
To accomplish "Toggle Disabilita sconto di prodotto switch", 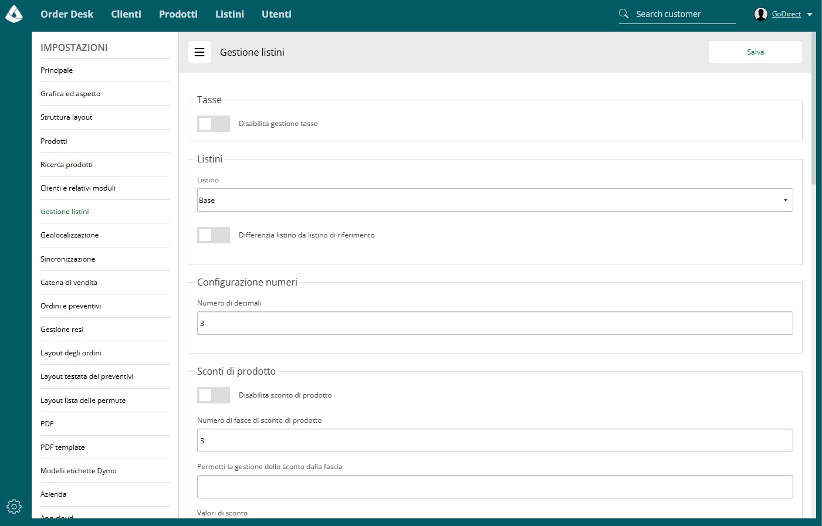I will click(x=214, y=395).
